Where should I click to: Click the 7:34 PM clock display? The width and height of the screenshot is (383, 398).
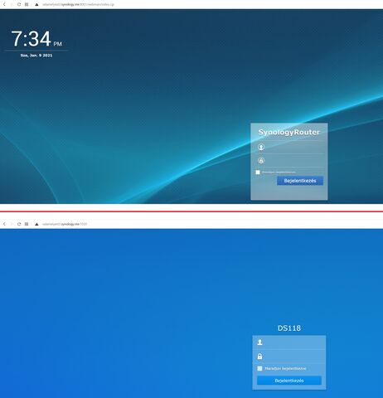pyautogui.click(x=36, y=39)
